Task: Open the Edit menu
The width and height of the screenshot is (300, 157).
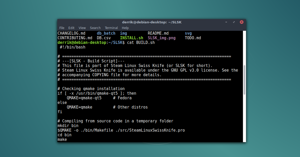Action: (71, 28)
